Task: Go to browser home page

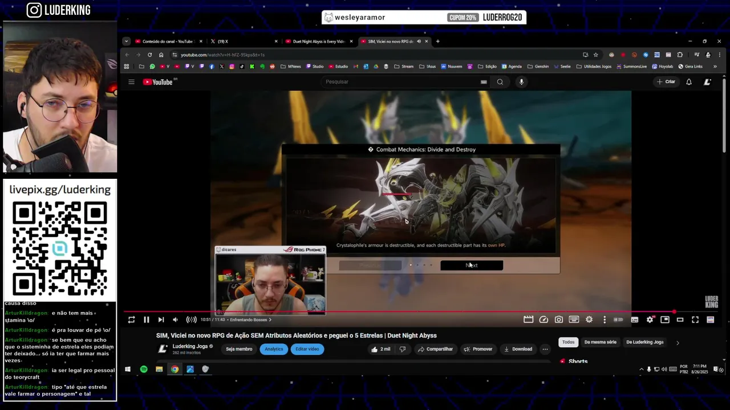Action: 161,55
